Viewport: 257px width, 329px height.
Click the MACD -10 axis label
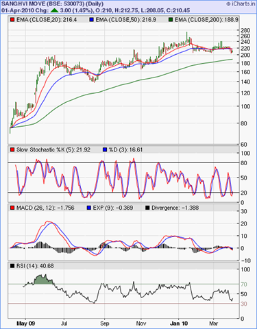coord(245,260)
